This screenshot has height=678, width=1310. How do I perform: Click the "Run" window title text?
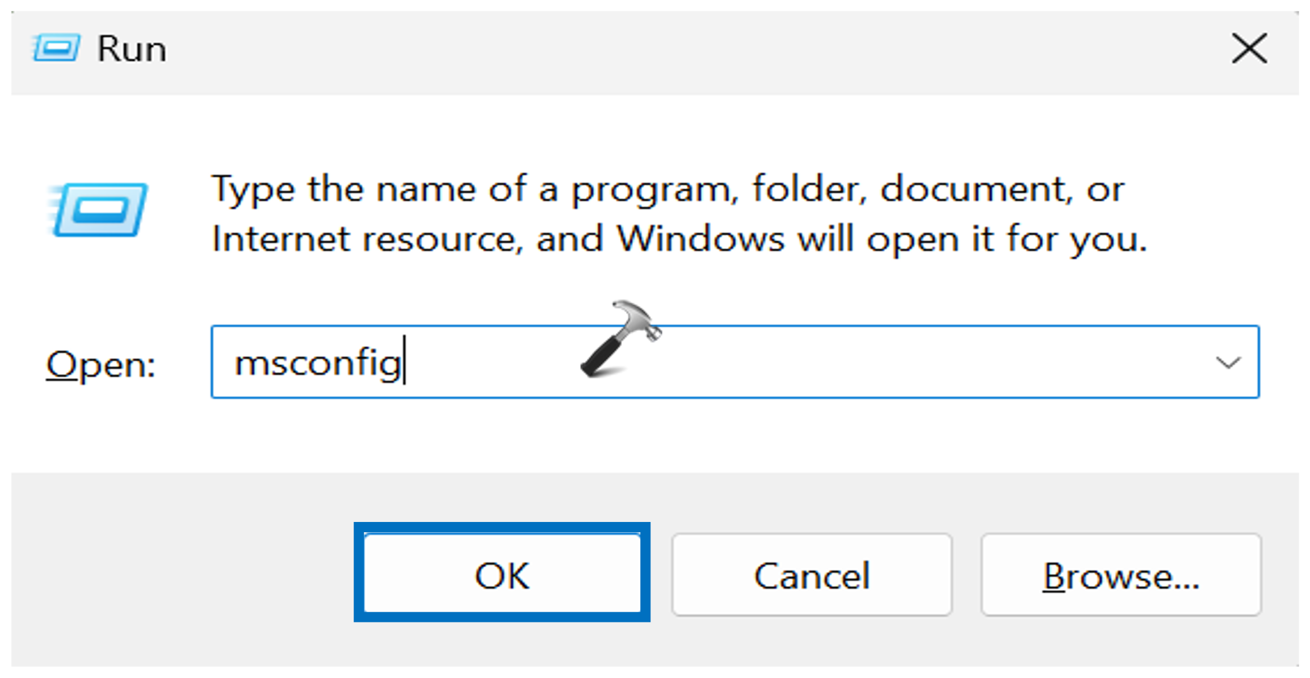pyautogui.click(x=132, y=49)
